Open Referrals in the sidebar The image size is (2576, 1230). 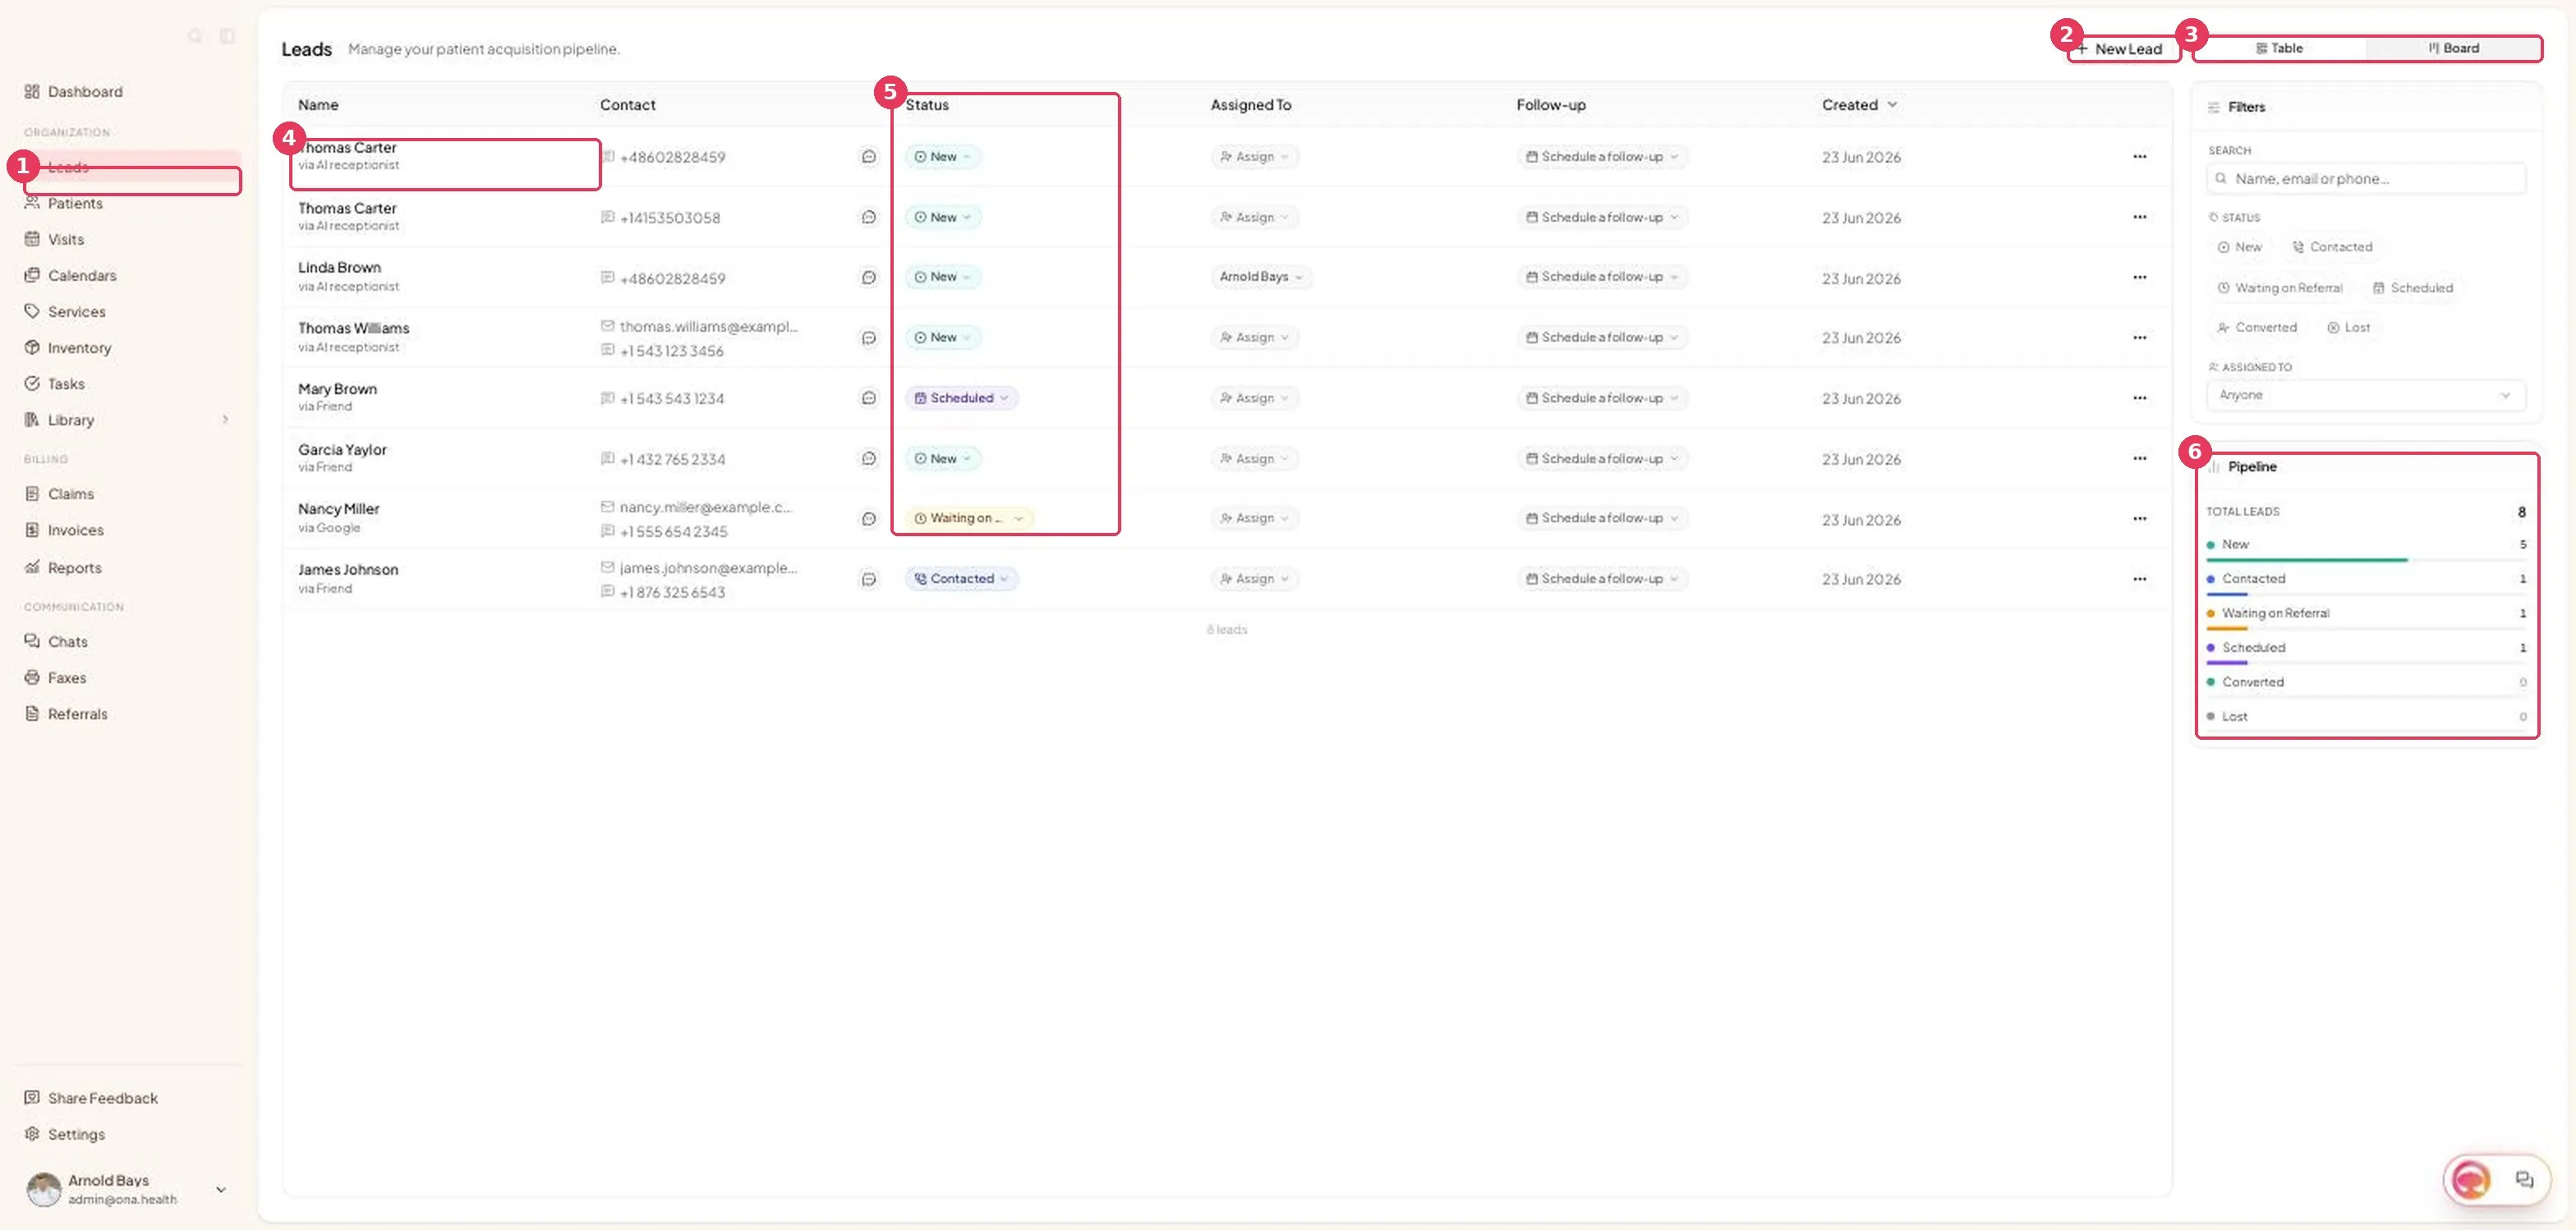click(x=77, y=714)
